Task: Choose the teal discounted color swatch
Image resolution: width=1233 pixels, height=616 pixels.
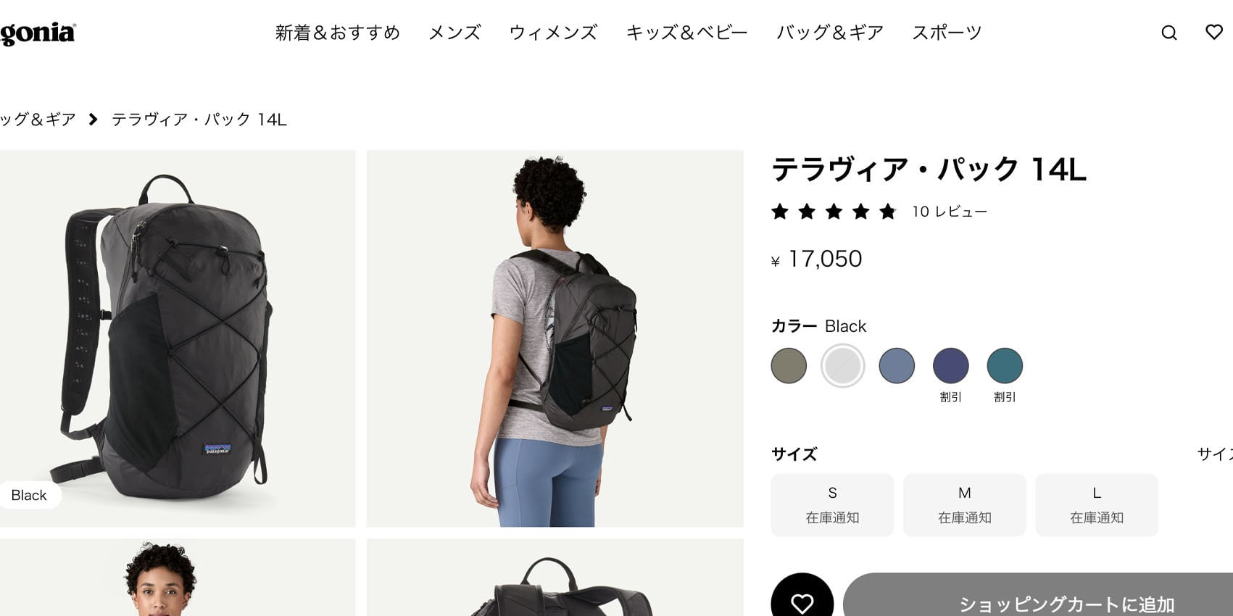Action: coord(1005,365)
